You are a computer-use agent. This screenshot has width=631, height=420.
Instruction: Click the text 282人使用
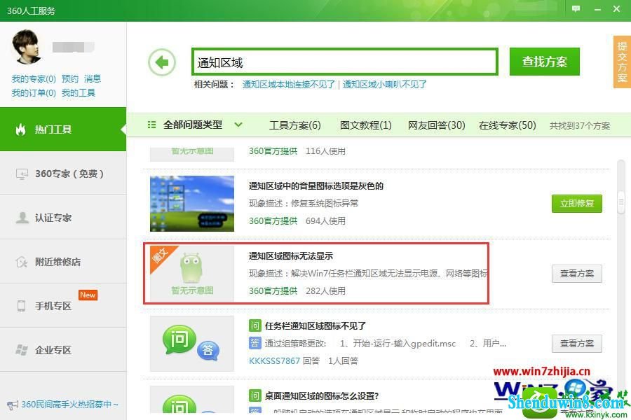pyautogui.click(x=325, y=291)
